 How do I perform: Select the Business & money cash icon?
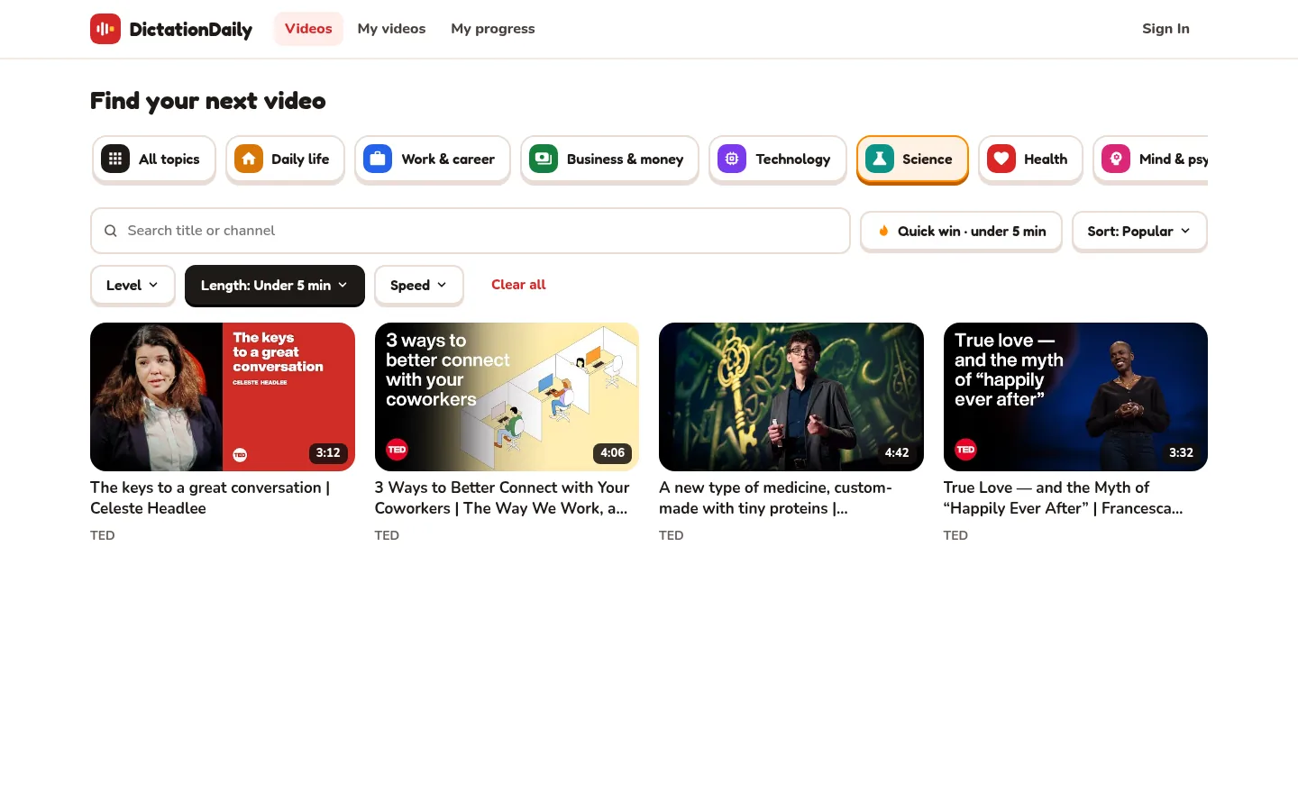pos(544,159)
